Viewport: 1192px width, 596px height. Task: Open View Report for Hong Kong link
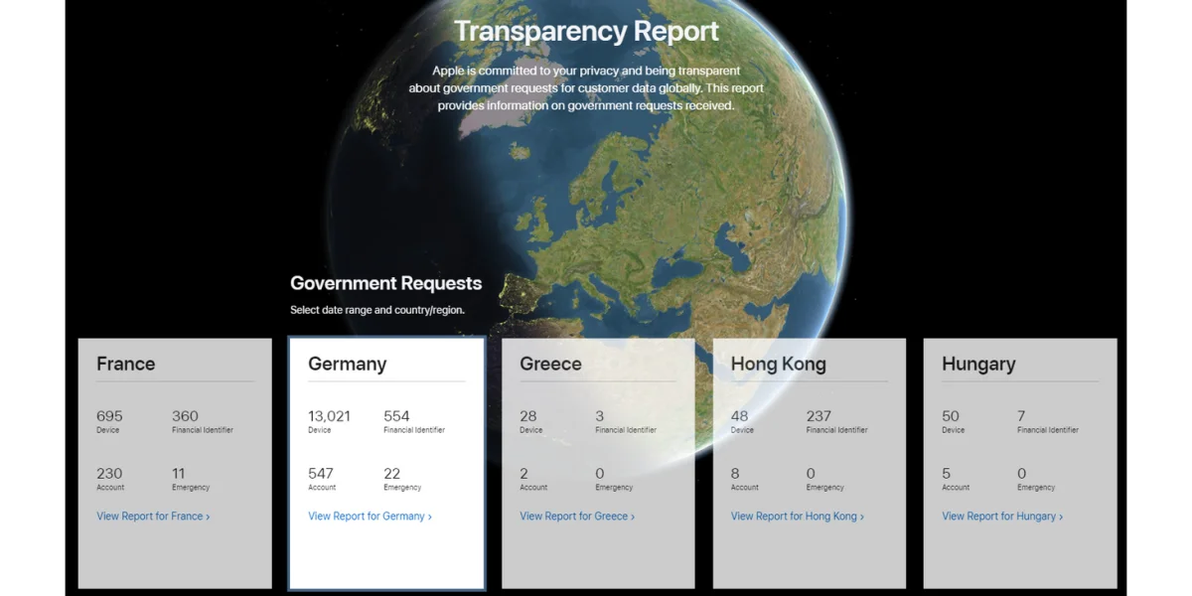coord(798,517)
